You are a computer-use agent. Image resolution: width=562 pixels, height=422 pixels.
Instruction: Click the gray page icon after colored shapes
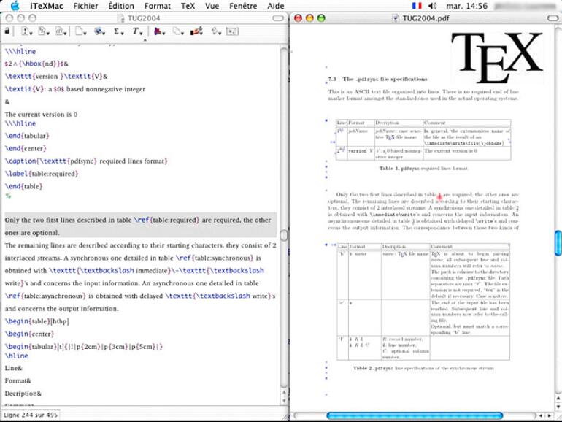[177, 31]
